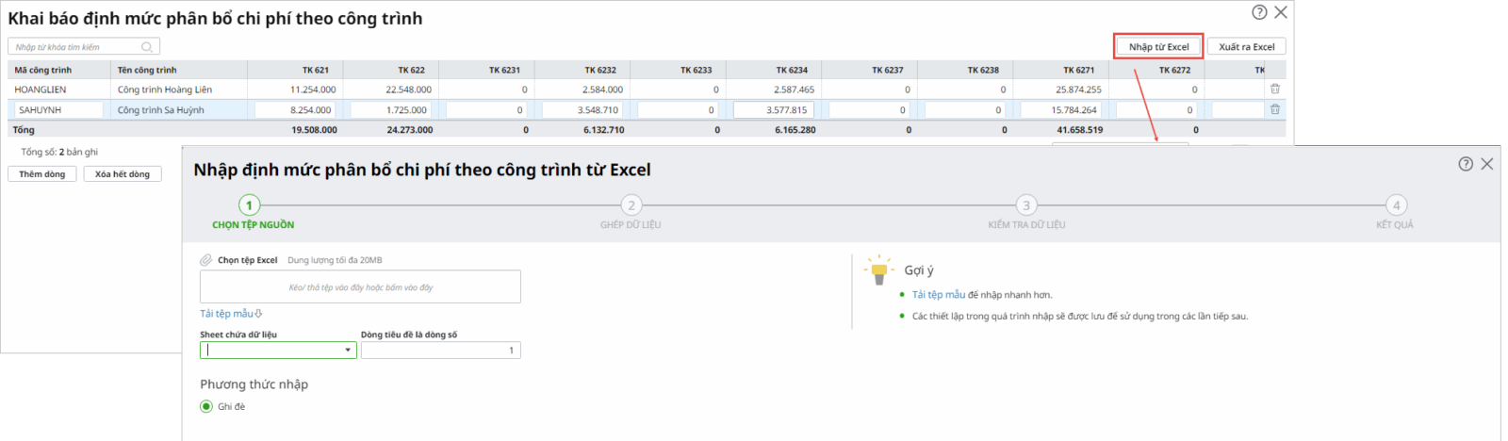This screenshot has width=1508, height=441.
Task: Edit TK 621 value 8.254.000 in SAHUYNH row
Action: [x=295, y=109]
